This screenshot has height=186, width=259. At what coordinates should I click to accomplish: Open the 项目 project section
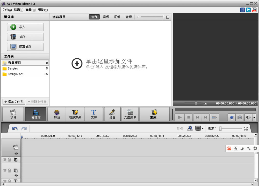coord(13,114)
